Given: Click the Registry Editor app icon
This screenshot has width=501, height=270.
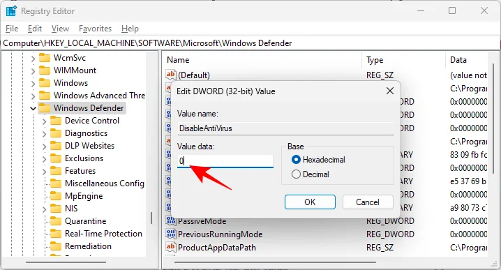Looking at the screenshot, I should tap(11, 11).
